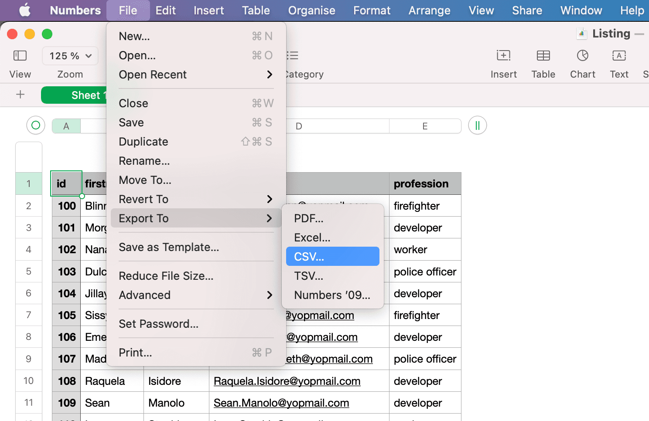
Task: Open the Sean.Manolo@yopmail.com link
Action: (x=281, y=403)
